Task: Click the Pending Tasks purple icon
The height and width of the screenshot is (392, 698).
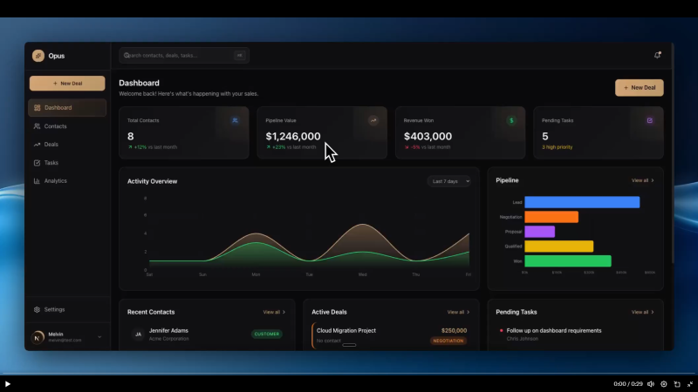Action: point(650,120)
